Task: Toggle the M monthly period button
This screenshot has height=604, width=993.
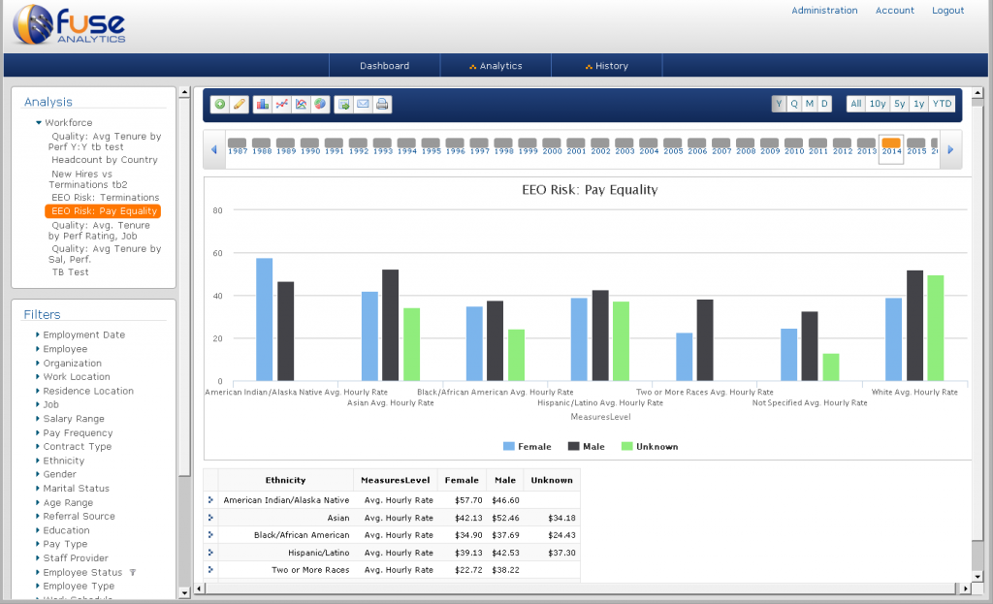Action: [x=810, y=104]
